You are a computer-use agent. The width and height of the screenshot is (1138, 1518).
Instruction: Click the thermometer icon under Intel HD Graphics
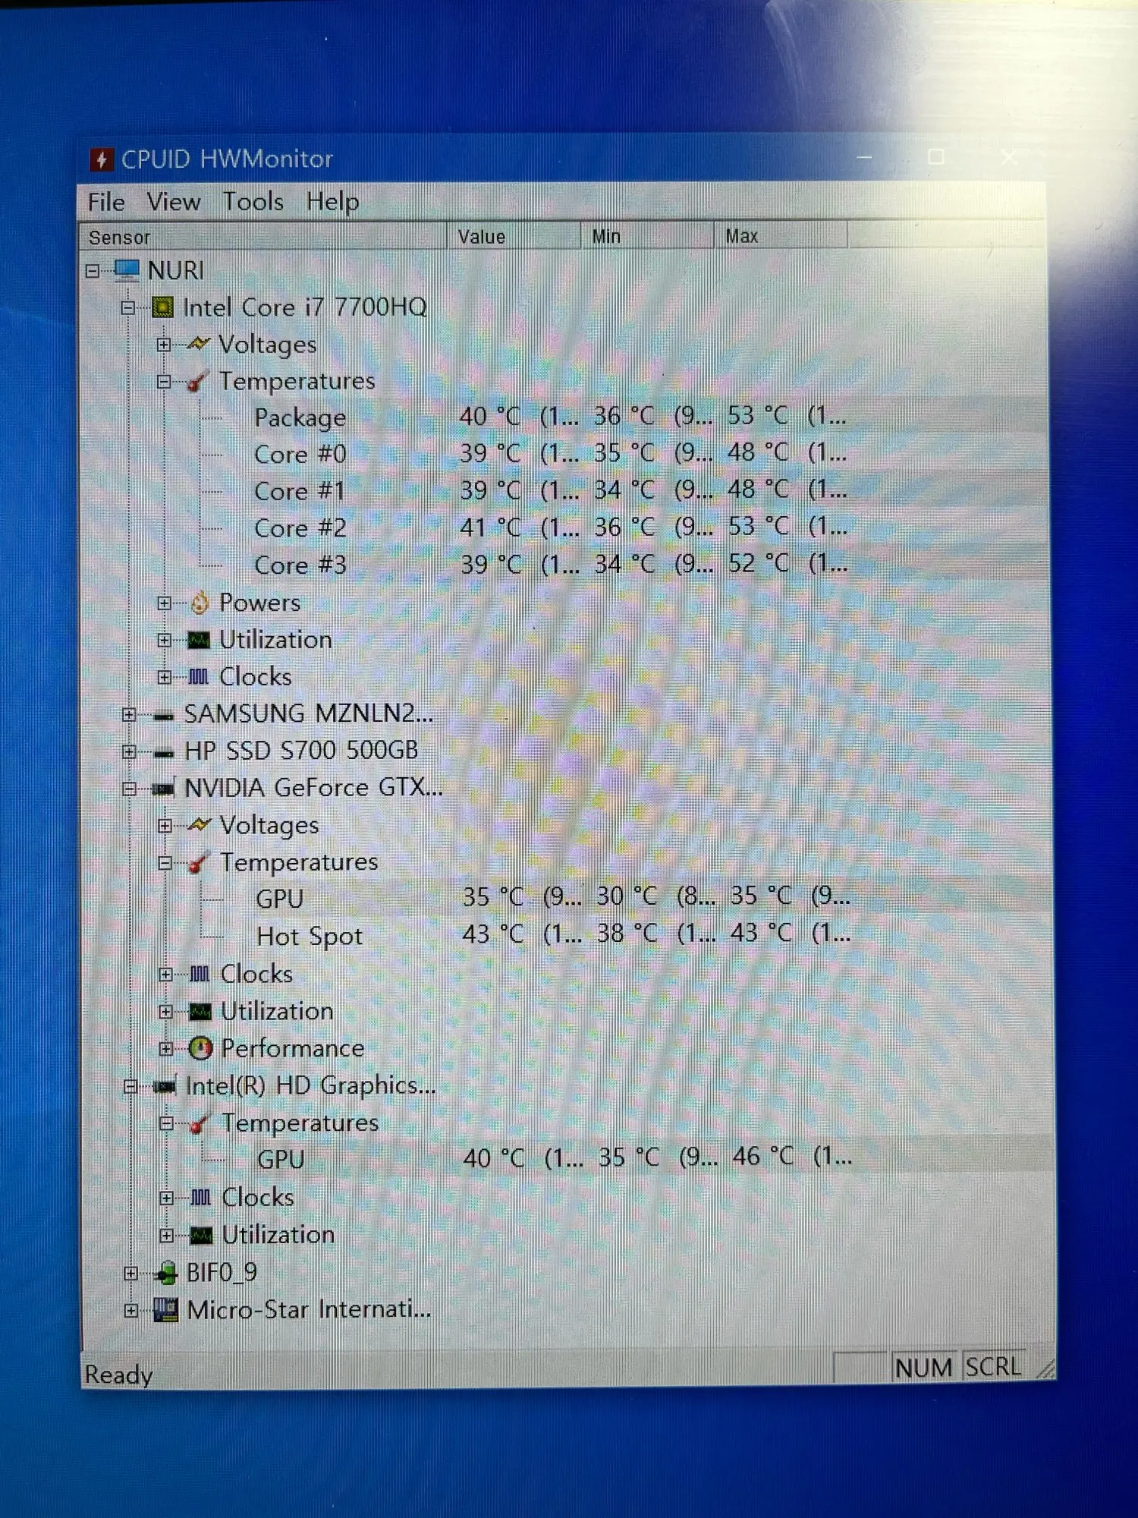(x=200, y=1123)
